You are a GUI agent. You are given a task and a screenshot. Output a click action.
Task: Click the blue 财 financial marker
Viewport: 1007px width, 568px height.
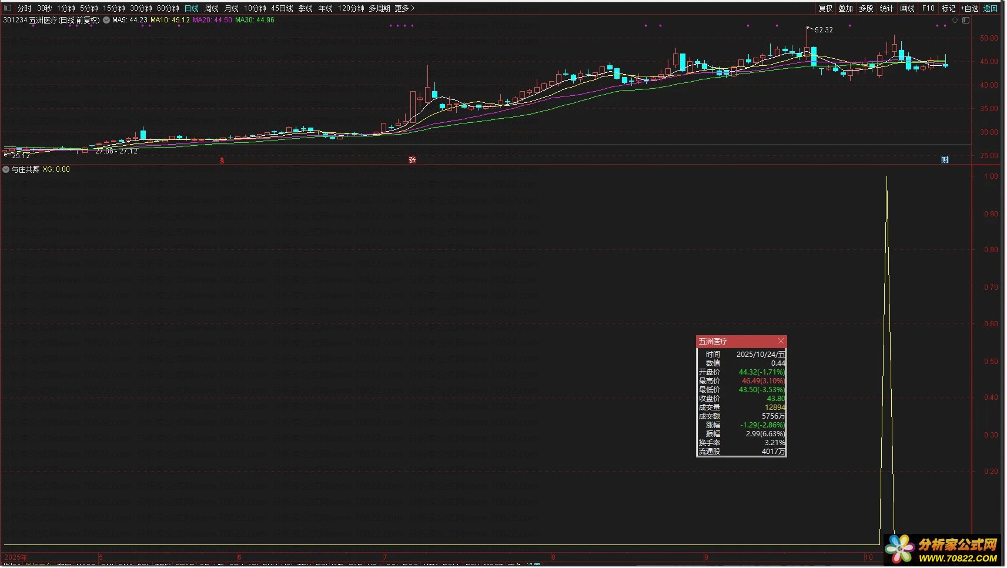945,160
